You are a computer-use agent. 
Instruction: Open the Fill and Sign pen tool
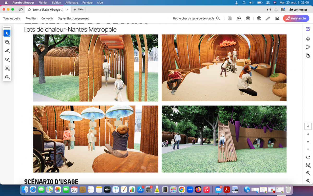[7, 77]
